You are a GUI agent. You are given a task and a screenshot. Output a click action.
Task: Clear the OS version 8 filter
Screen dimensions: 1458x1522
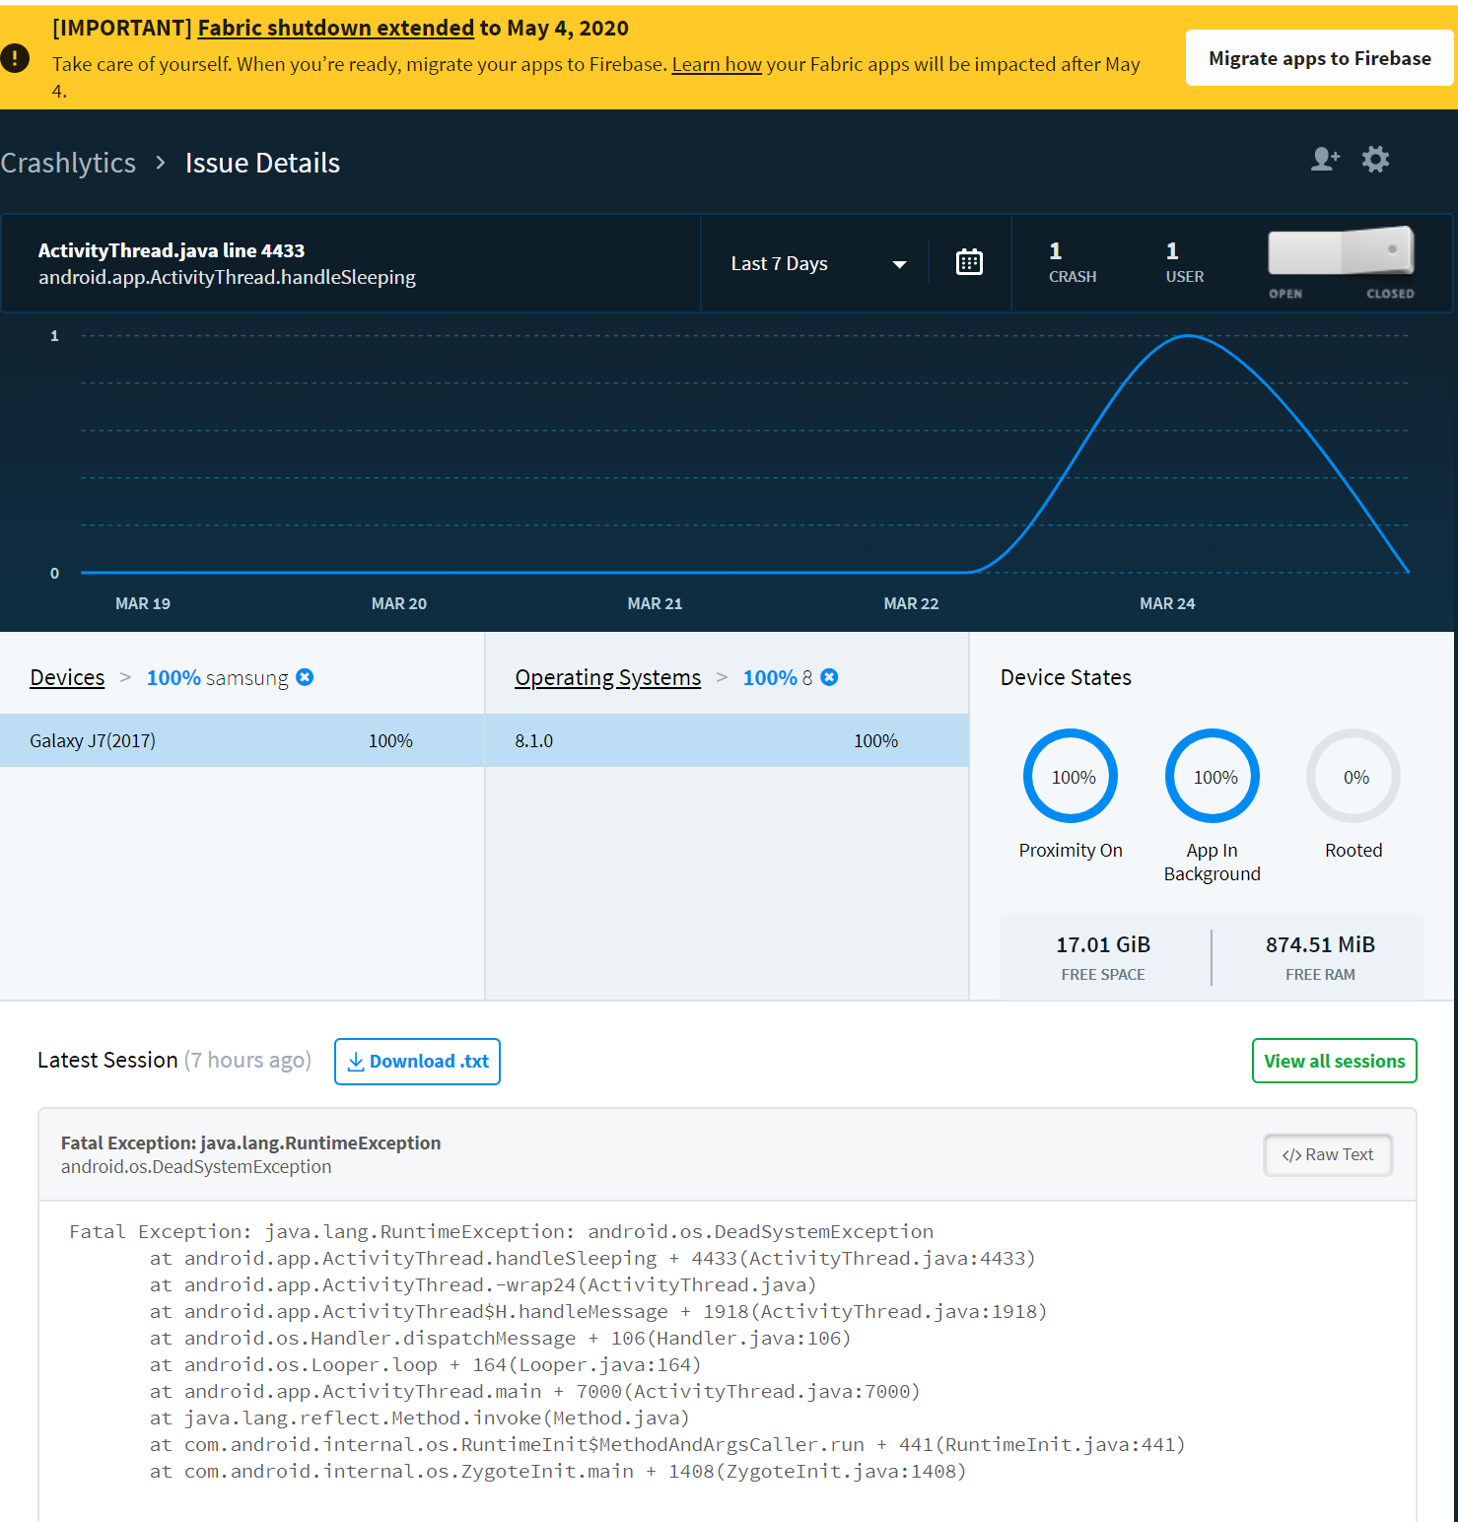point(829,677)
